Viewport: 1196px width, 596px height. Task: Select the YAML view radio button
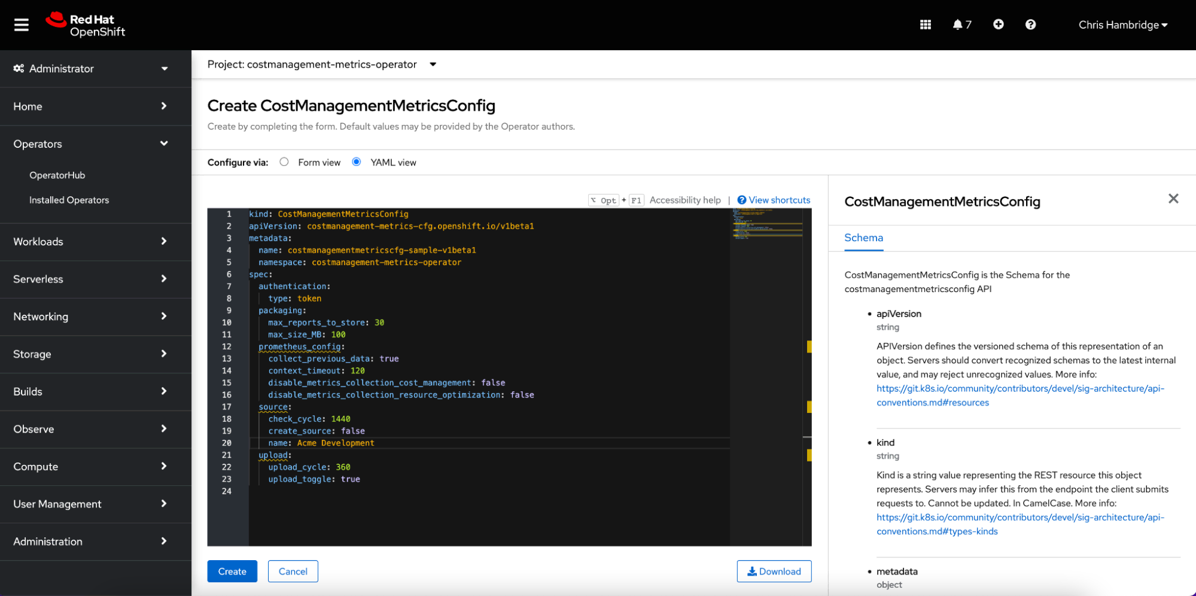357,162
